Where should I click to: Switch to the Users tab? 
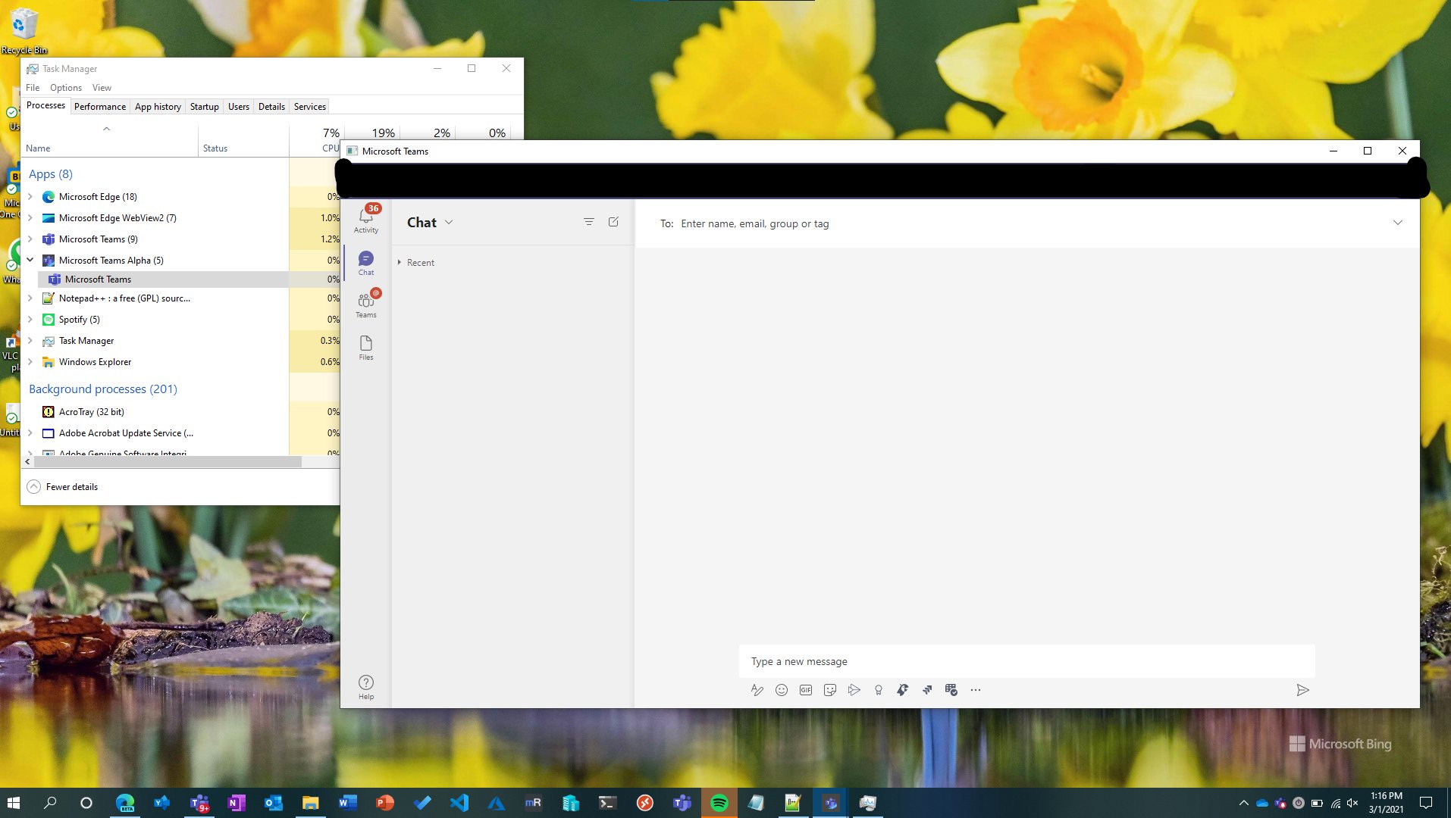pos(239,107)
